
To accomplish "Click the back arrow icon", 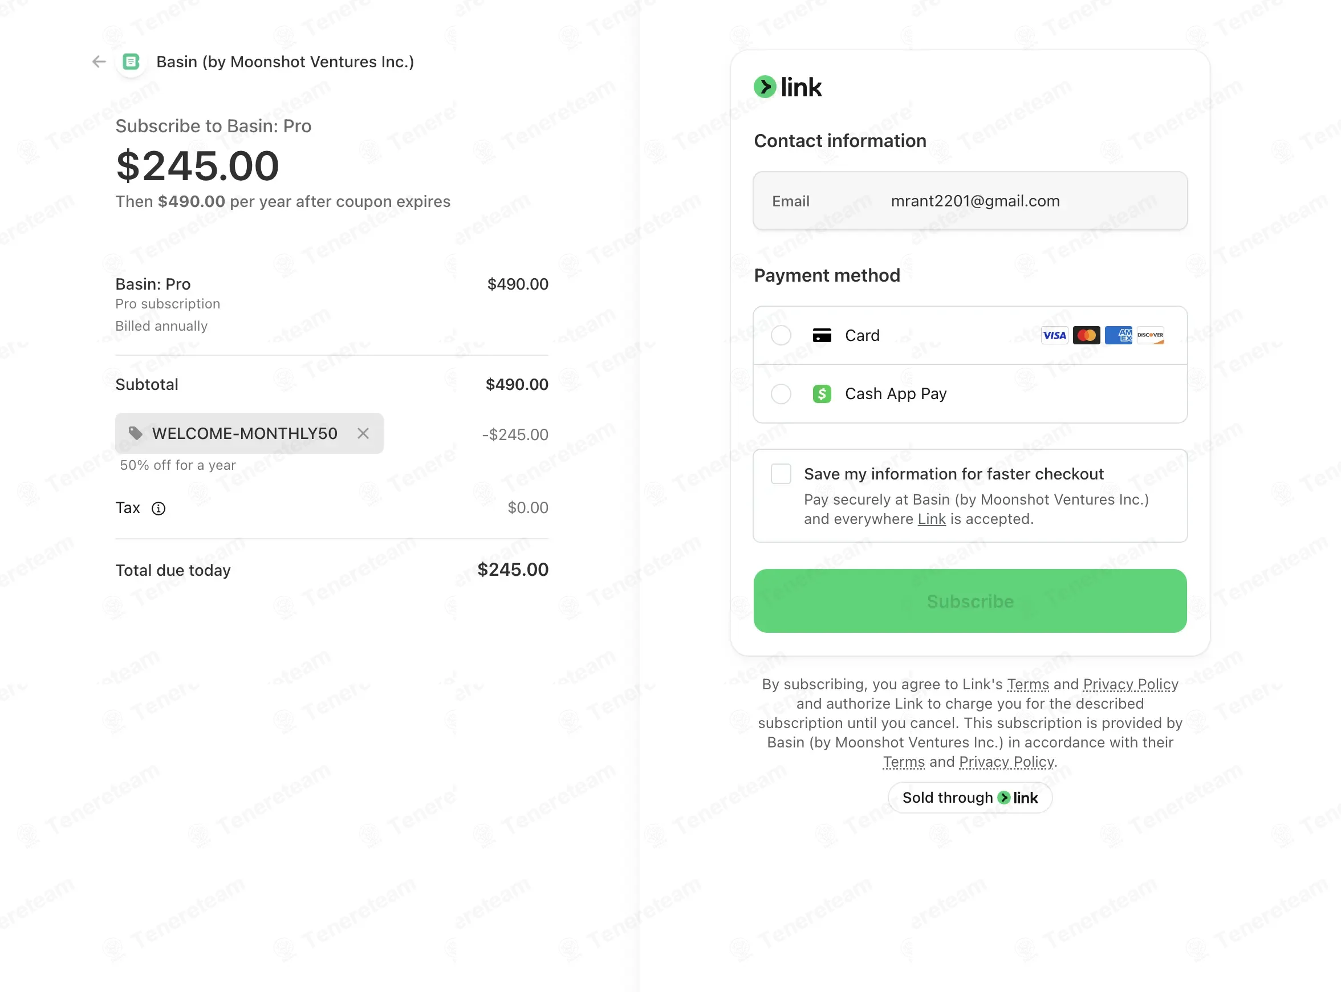I will click(x=99, y=61).
